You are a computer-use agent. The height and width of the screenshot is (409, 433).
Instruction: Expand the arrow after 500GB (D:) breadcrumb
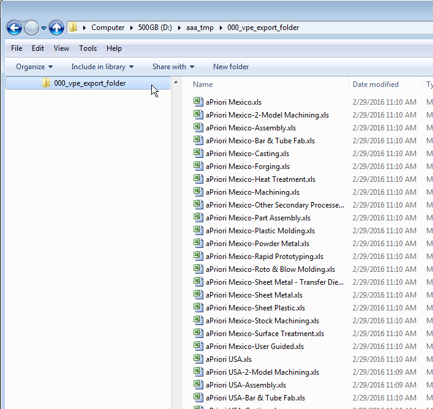pyautogui.click(x=179, y=28)
